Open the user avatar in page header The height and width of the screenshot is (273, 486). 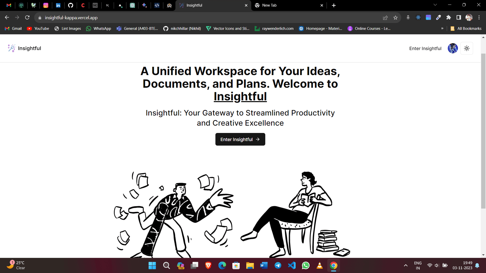[x=453, y=48]
